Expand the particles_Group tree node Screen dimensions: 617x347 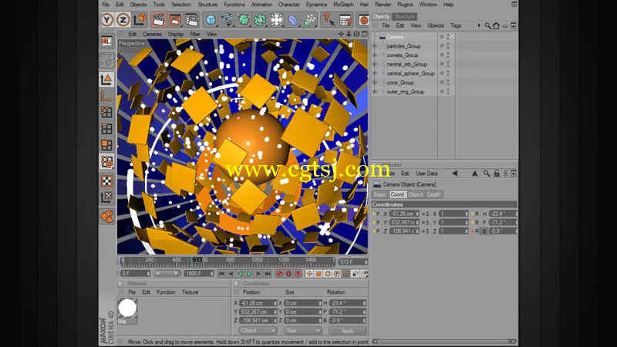pos(375,46)
